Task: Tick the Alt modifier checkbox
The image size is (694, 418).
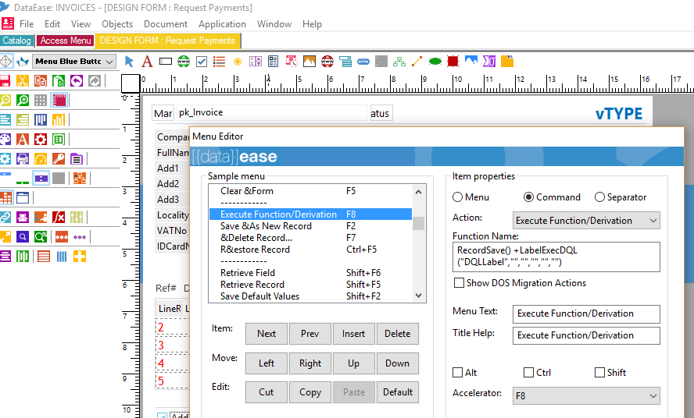Action: (x=458, y=373)
